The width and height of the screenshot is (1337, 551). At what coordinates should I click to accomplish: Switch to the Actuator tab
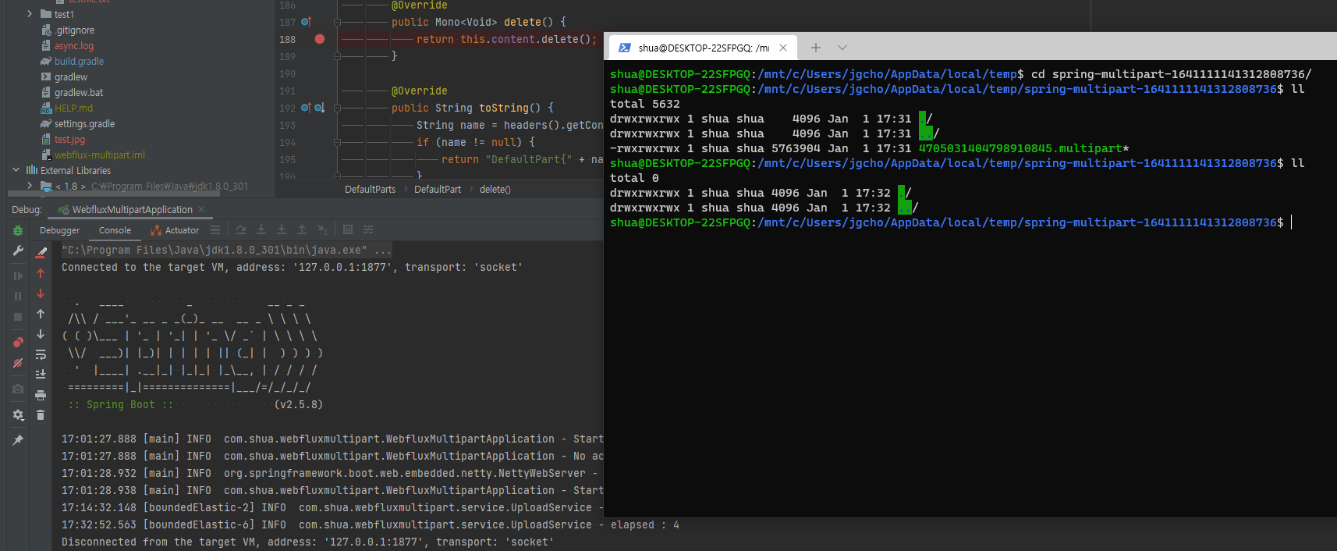pos(175,230)
